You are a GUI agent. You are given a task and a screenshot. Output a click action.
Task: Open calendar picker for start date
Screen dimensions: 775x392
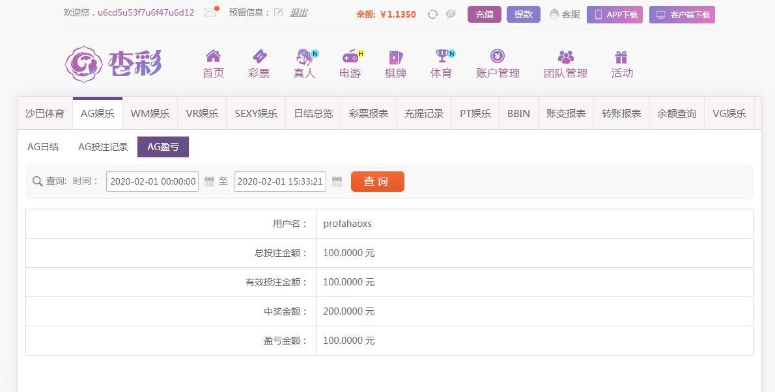point(209,181)
